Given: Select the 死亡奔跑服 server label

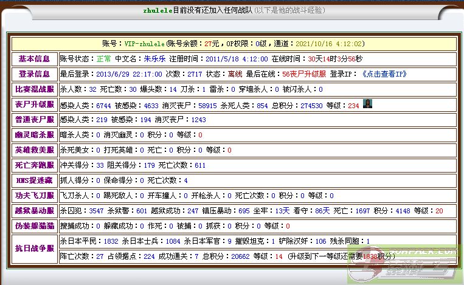Looking at the screenshot, I should click(34, 165).
